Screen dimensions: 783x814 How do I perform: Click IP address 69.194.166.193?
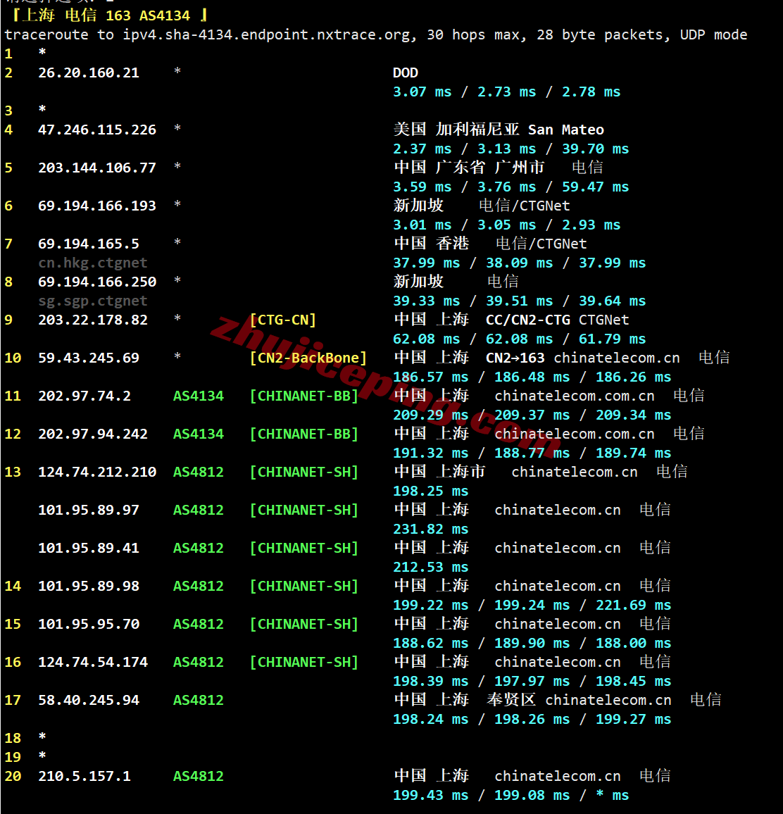pos(97,206)
